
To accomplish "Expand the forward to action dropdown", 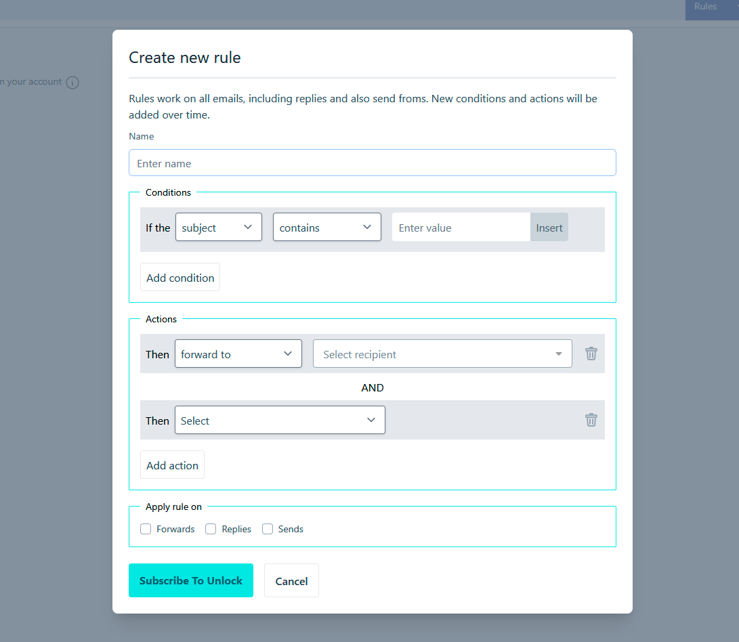I will click(x=238, y=354).
